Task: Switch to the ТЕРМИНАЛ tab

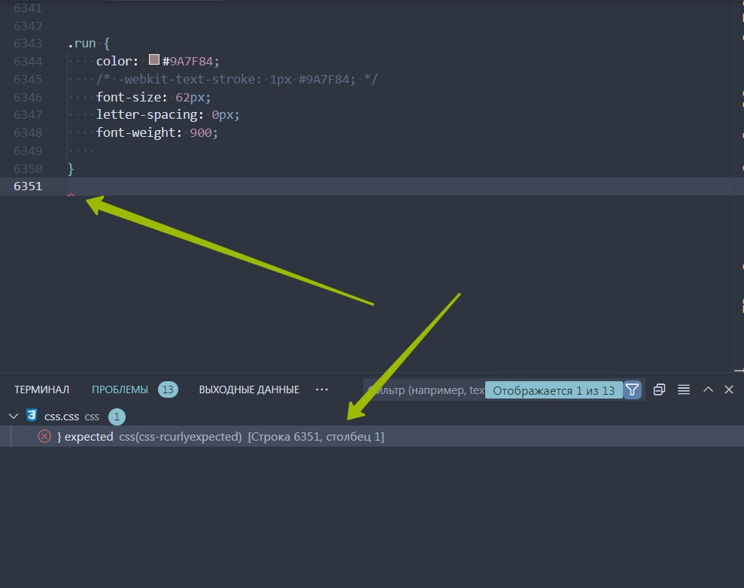Action: pos(42,389)
